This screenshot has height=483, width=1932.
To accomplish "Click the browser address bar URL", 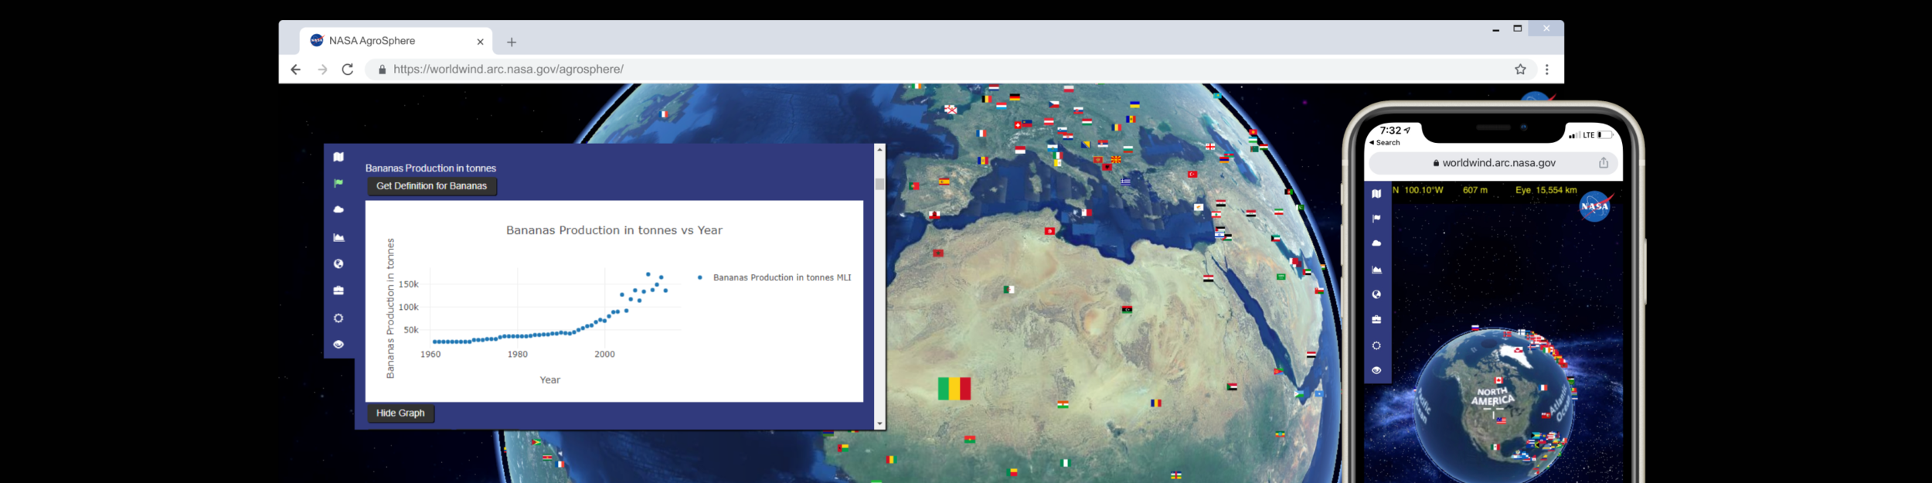I will tap(509, 70).
